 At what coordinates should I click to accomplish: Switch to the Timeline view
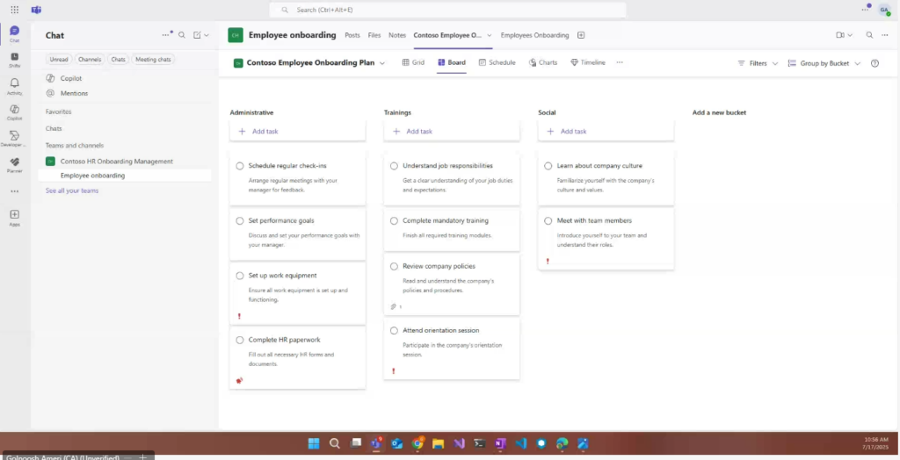588,62
